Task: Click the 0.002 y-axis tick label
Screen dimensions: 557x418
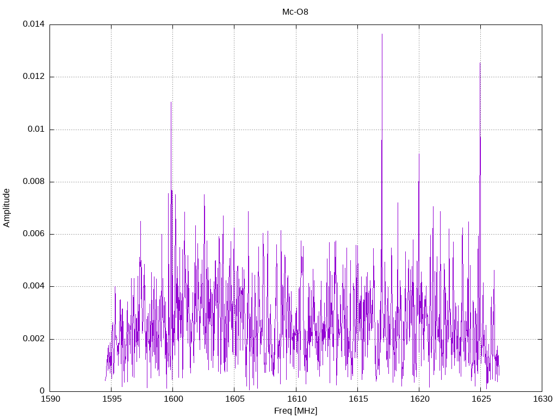Action: [34, 339]
